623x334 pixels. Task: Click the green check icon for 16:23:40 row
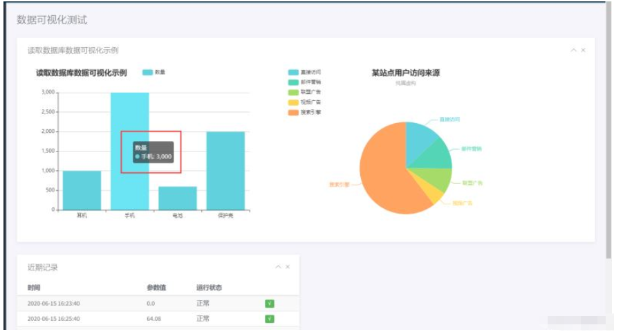tap(270, 304)
